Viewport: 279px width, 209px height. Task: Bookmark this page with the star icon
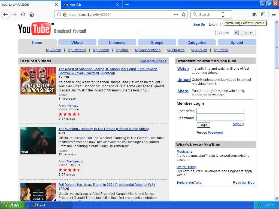click(x=184, y=14)
